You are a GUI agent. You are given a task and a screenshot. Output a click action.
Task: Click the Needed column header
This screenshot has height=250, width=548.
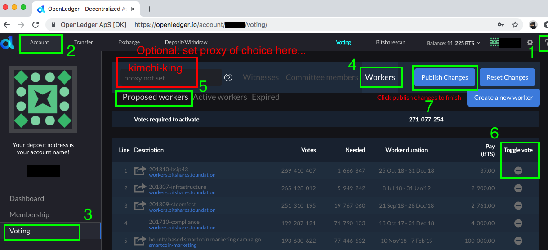point(355,150)
